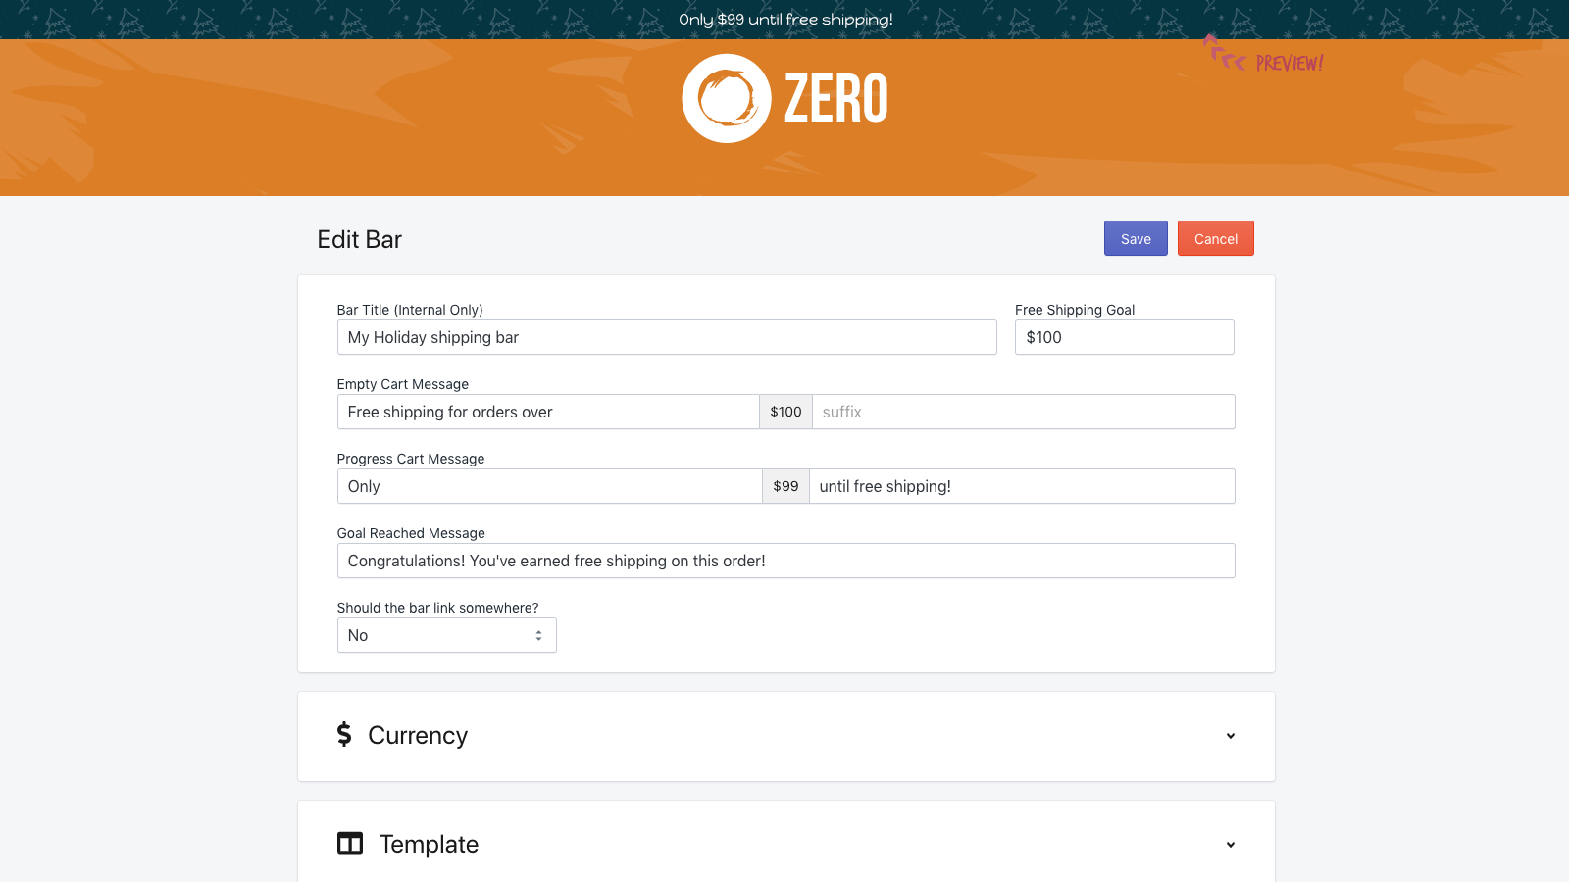Save the bar settings
This screenshot has height=882, width=1569.
click(1136, 238)
